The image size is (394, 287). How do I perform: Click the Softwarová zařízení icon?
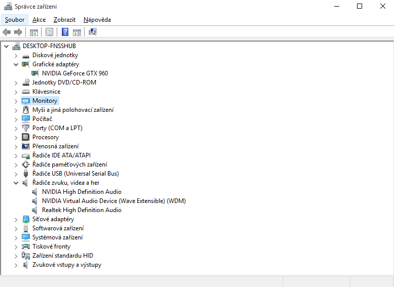26,228
